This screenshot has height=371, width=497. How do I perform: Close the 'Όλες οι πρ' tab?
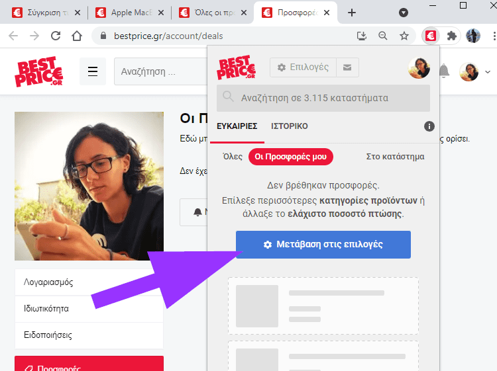[x=244, y=13]
